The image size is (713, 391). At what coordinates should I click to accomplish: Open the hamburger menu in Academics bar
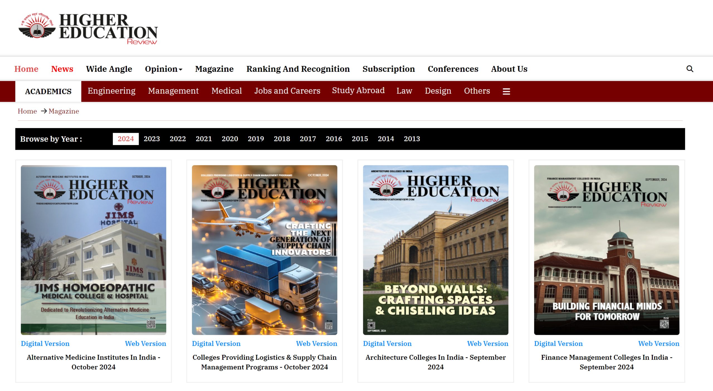pyautogui.click(x=506, y=91)
